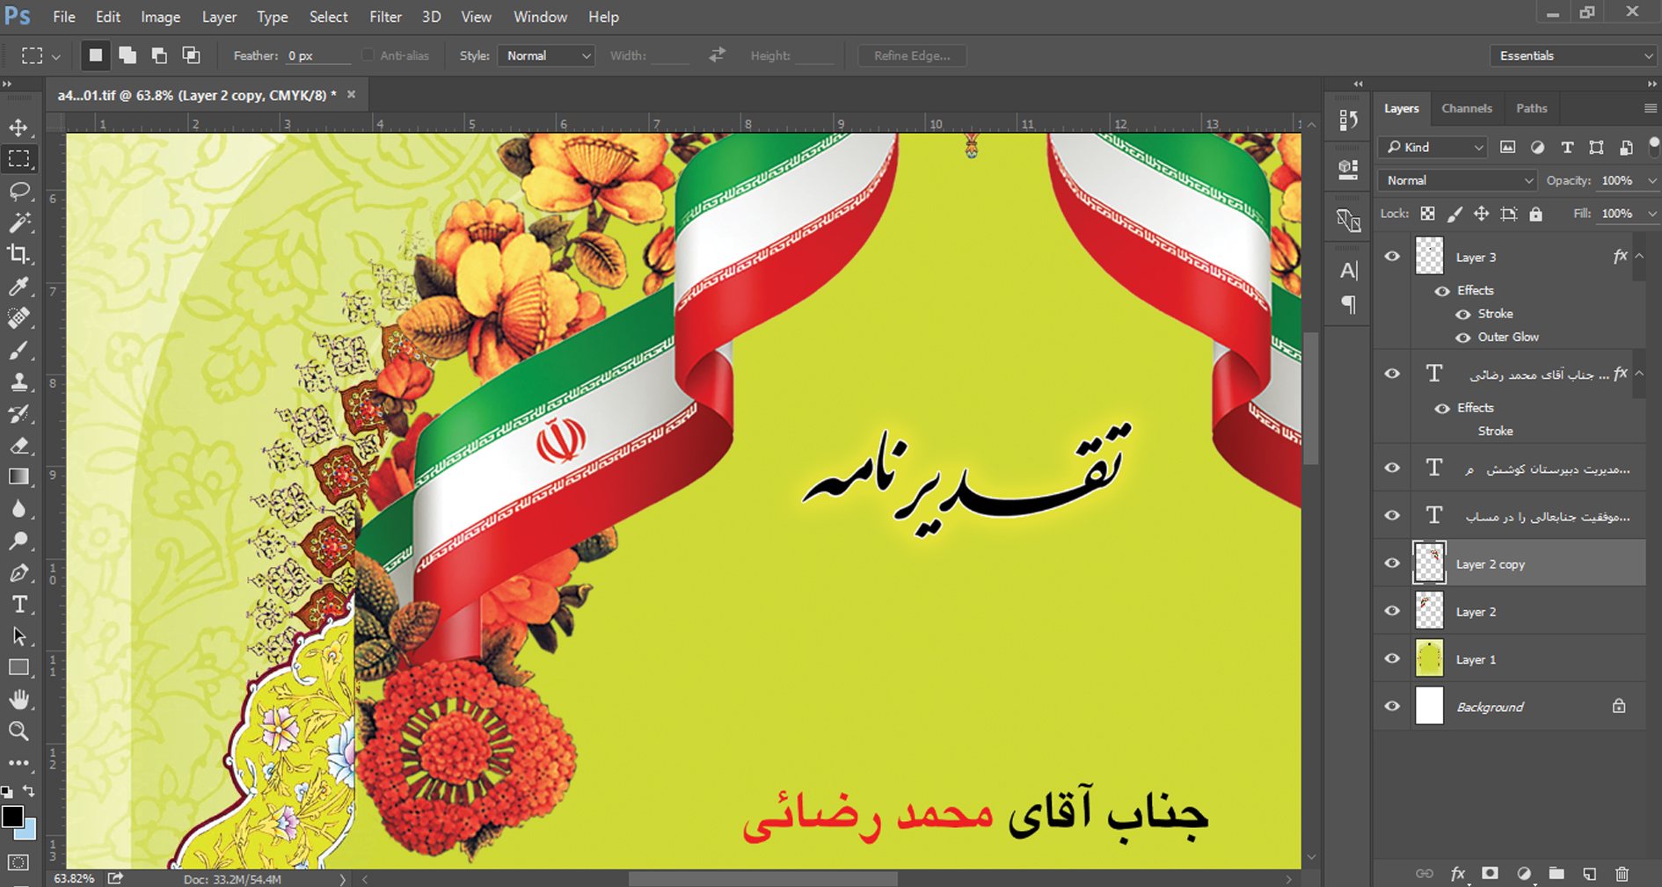
Task: Select the Blur tool
Action: tap(18, 509)
